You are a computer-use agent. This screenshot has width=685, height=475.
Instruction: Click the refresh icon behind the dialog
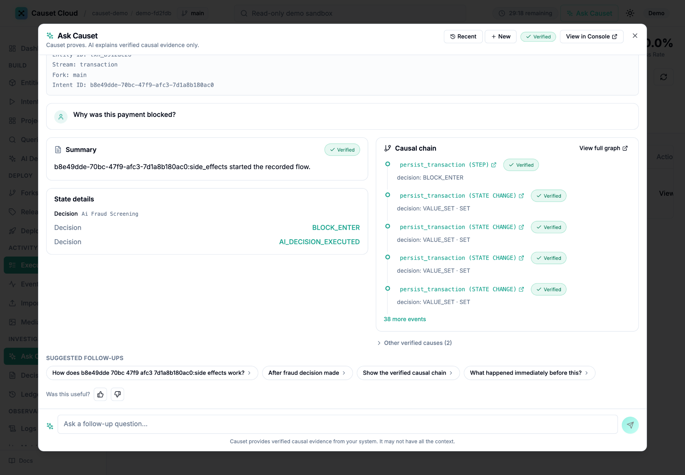pos(664,77)
